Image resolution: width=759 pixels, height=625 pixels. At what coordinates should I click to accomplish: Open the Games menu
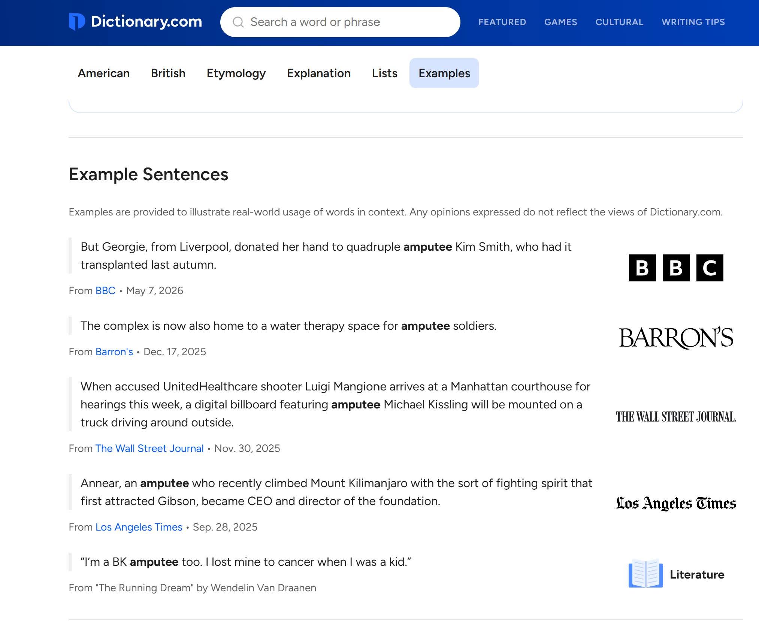[560, 22]
